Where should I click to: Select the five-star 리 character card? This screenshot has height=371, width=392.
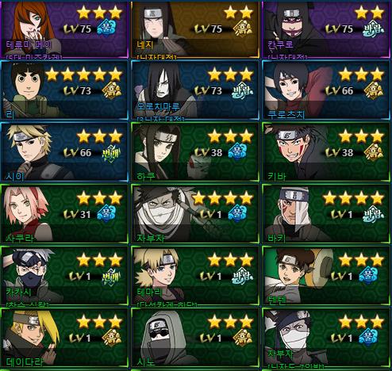[x=64, y=90]
